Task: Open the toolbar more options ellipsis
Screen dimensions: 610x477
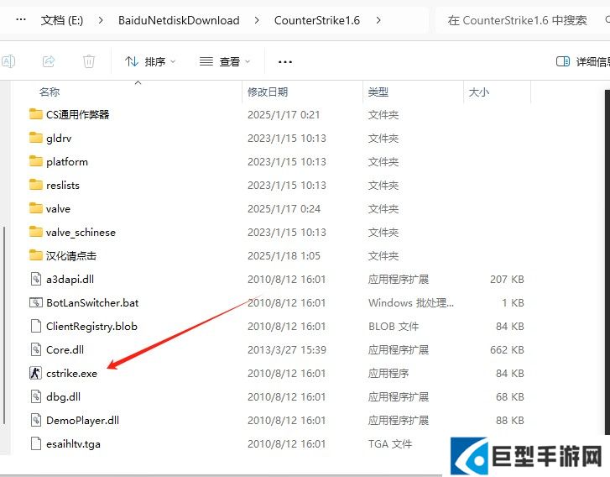Action: click(x=285, y=61)
